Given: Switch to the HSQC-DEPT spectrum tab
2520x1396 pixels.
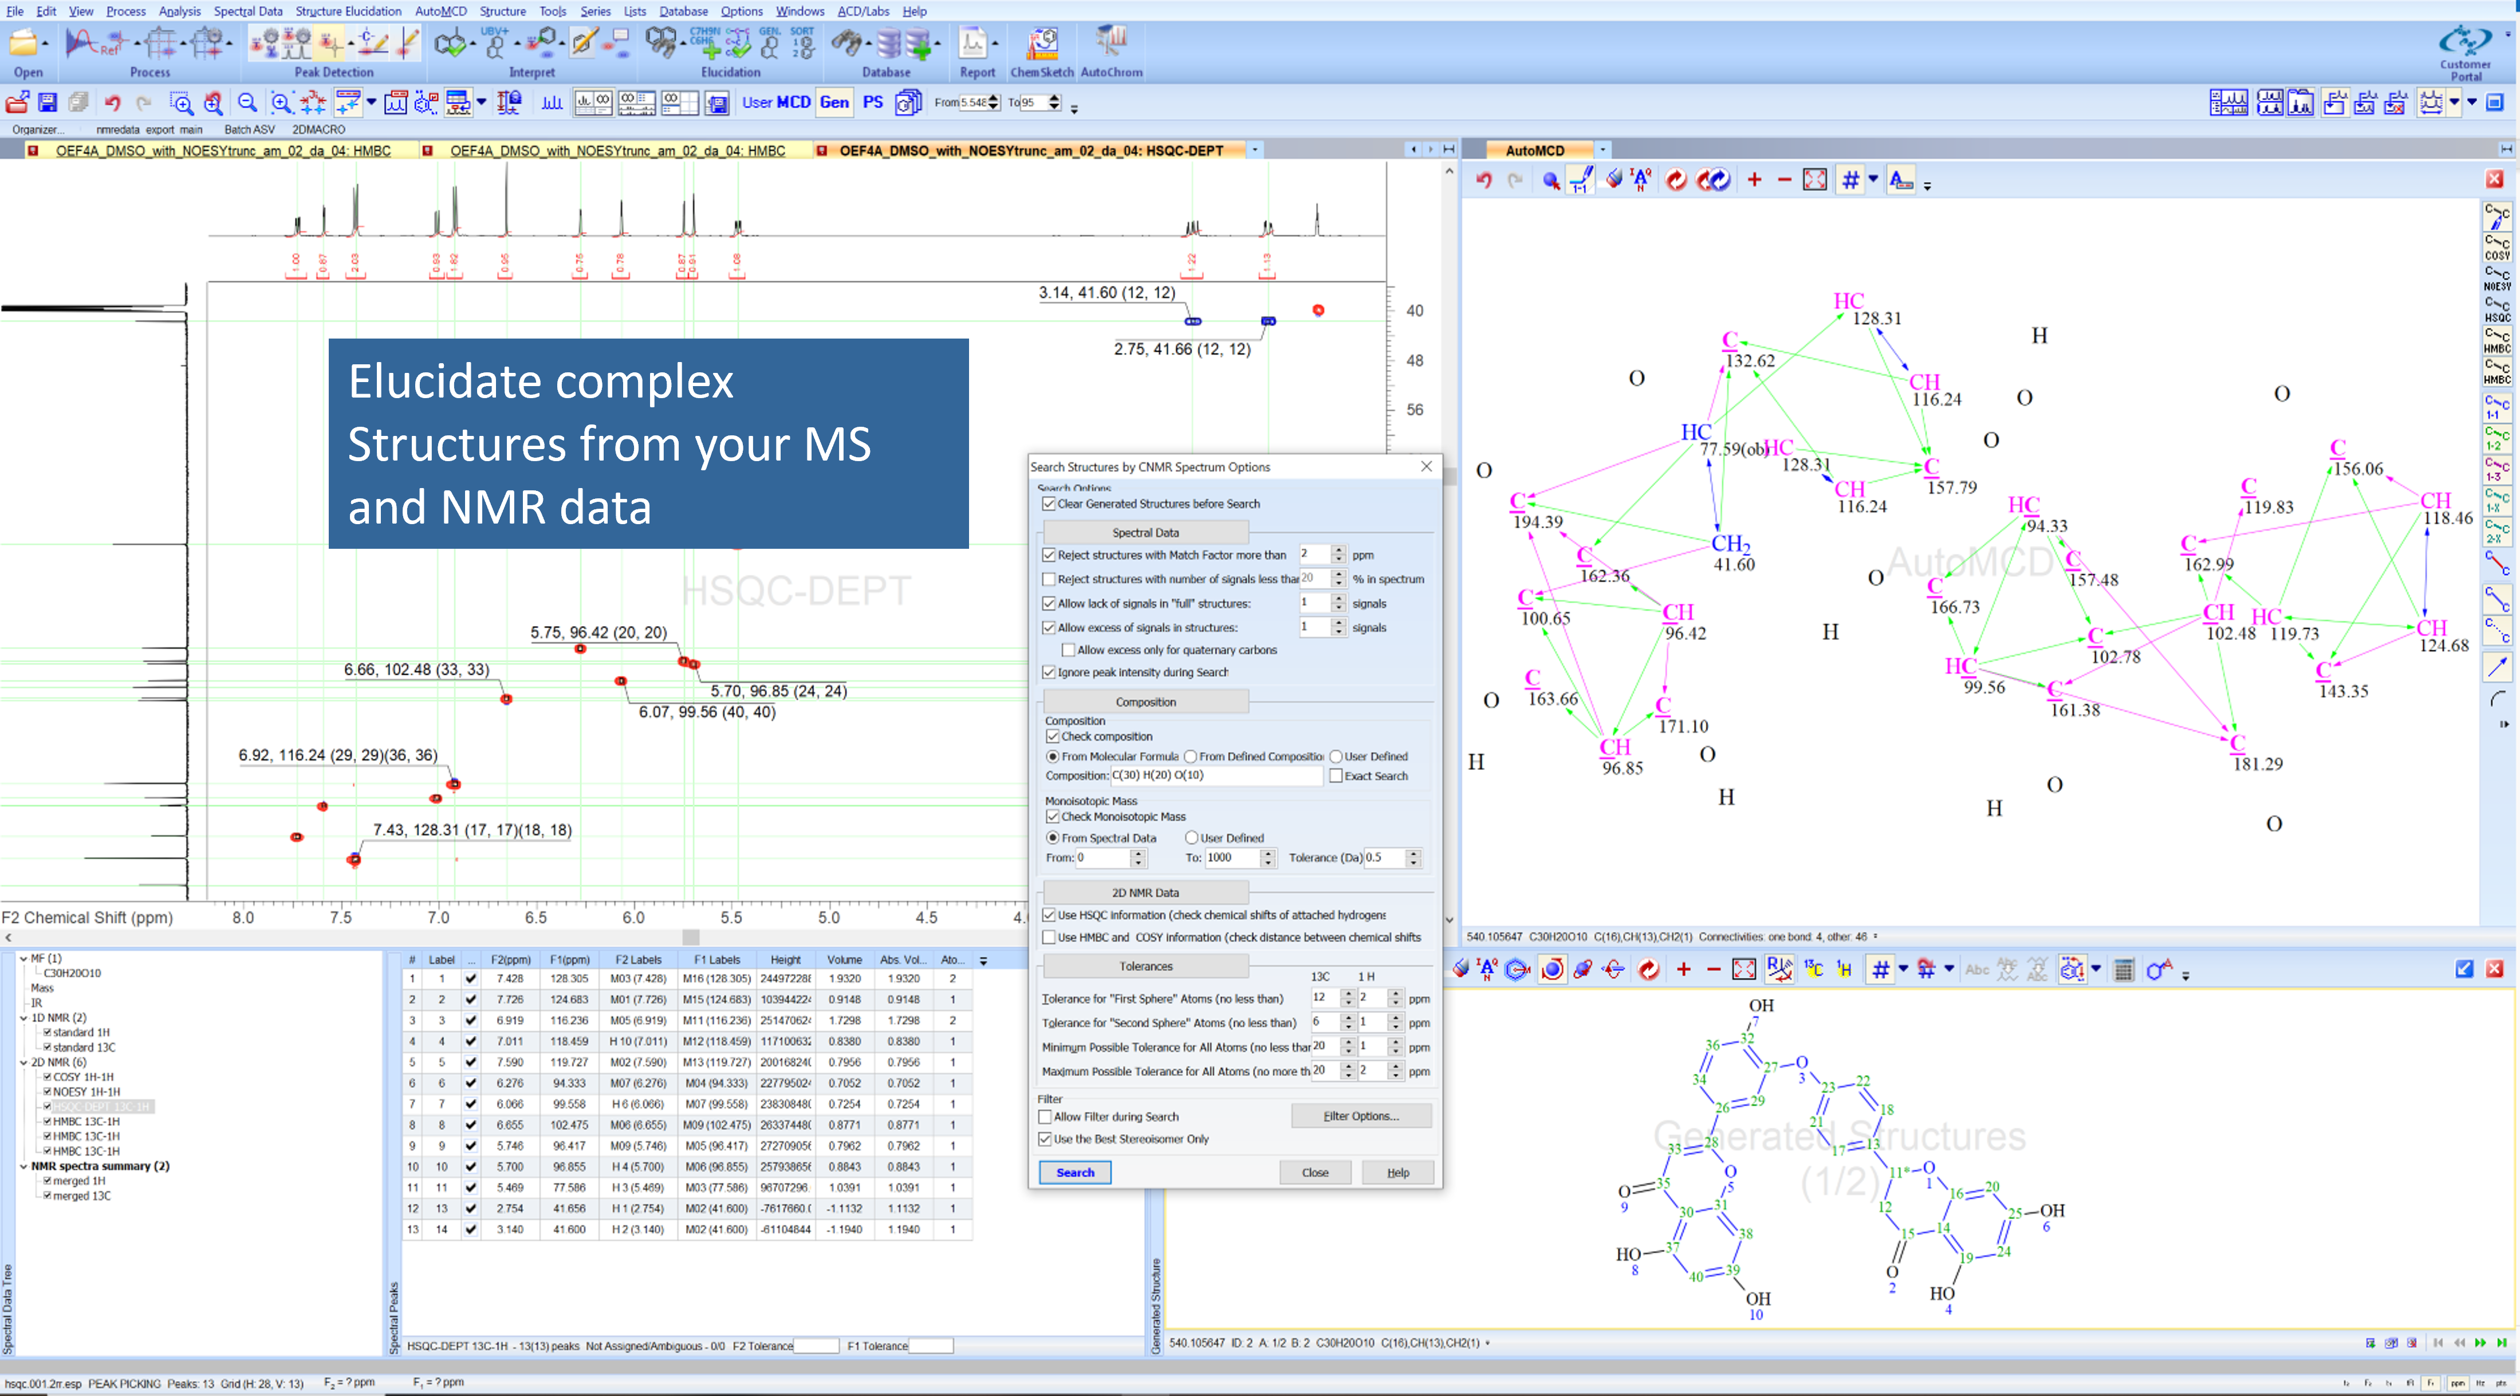Looking at the screenshot, I should tap(1030, 151).
